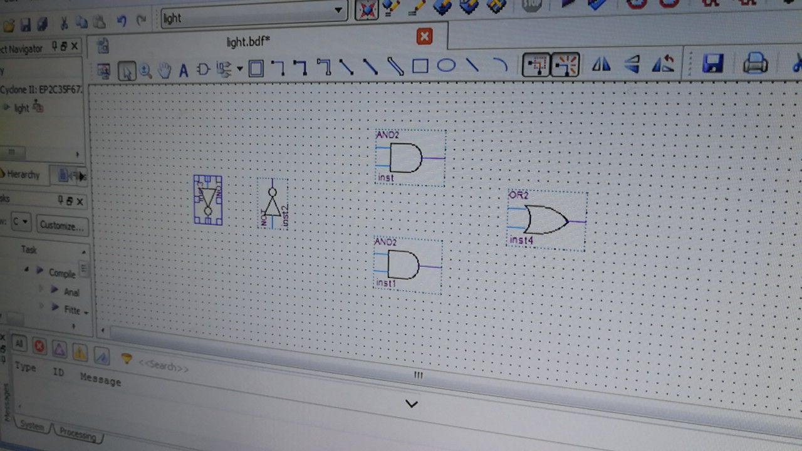Collapse the Compile task tree arrow
Screen dimensions: 802x451
(26, 270)
